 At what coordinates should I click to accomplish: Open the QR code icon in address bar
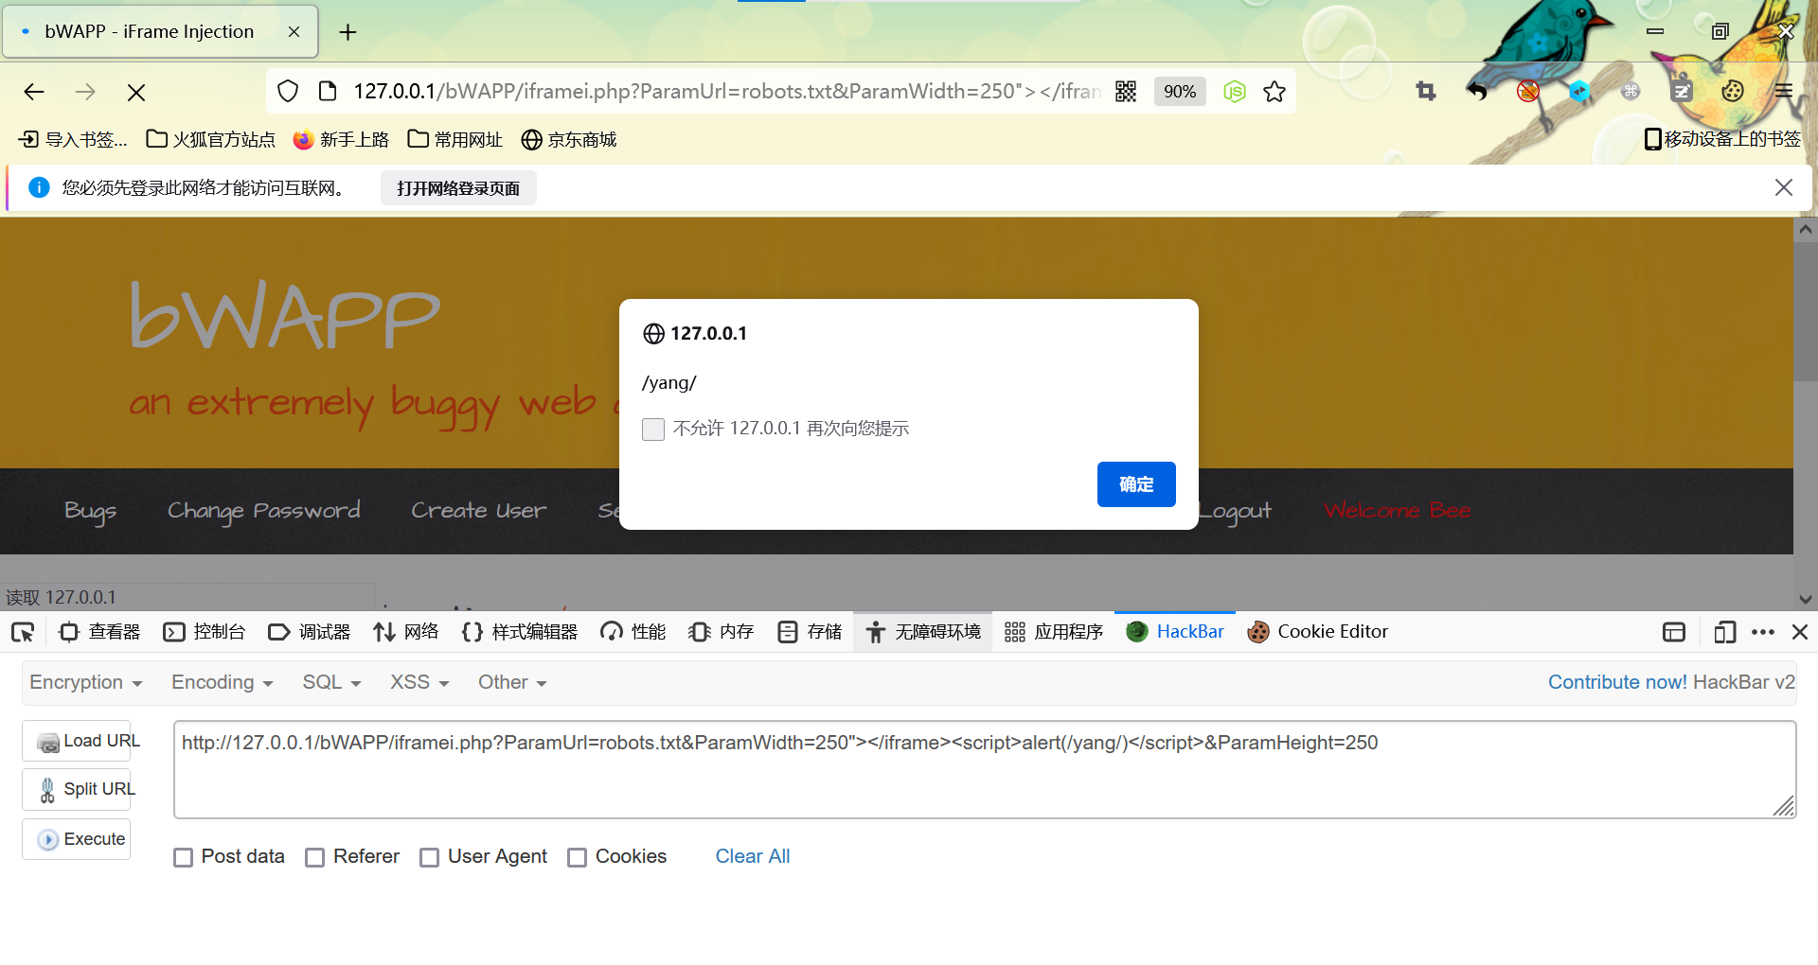point(1126,91)
